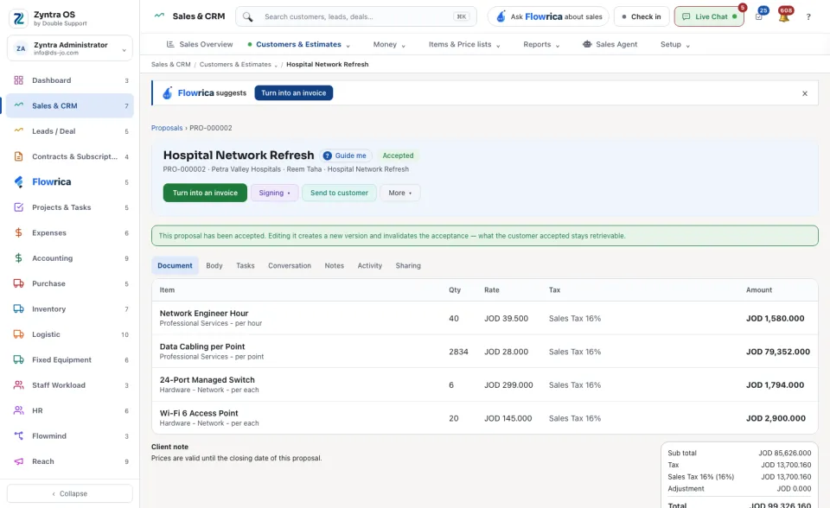Click Send to customer button
This screenshot has height=508, width=830.
pyautogui.click(x=339, y=193)
